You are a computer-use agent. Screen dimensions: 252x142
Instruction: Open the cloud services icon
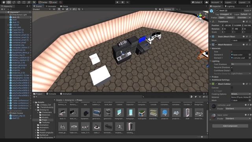(207, 2)
